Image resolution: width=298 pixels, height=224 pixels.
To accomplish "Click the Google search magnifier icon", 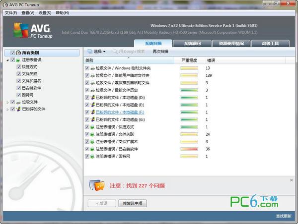I will pyautogui.click(x=115, y=52).
